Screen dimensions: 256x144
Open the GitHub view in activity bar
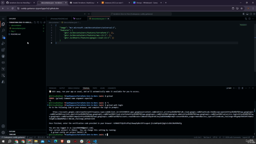[3, 56]
